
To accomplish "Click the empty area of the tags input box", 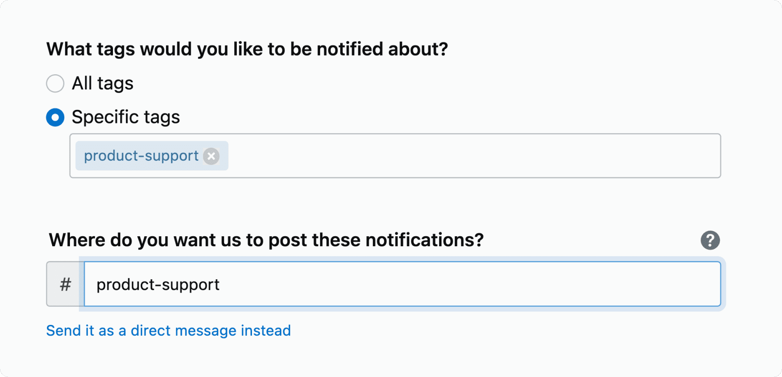I will point(474,156).
